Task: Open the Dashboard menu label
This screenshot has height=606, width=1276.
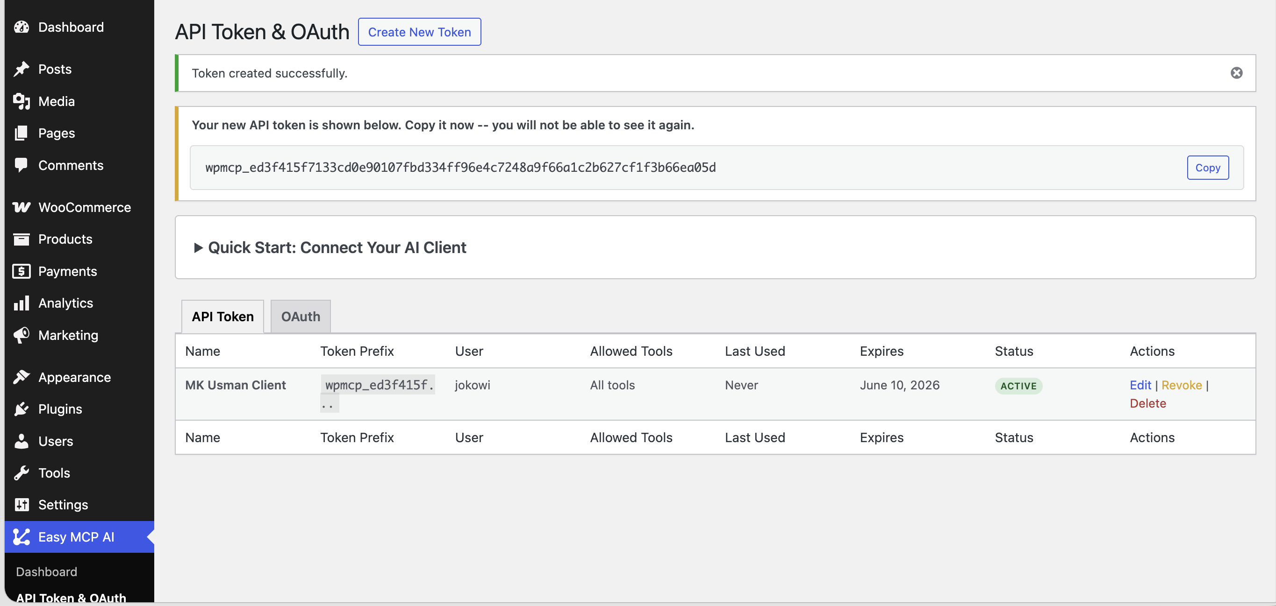Action: click(71, 27)
